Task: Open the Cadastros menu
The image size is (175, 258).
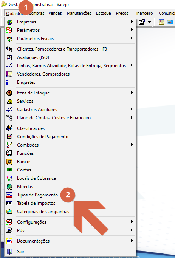Action: (x=14, y=13)
